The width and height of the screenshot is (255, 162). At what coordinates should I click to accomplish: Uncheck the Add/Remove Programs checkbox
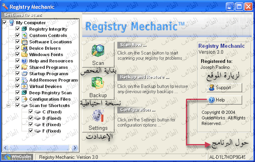[18, 80]
